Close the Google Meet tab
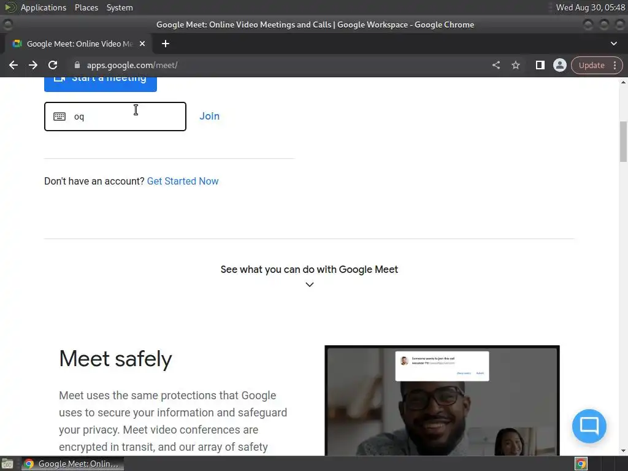 click(x=142, y=44)
